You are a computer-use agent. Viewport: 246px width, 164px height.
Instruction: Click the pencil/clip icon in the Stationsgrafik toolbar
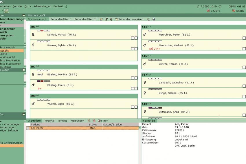click(x=106, y=19)
